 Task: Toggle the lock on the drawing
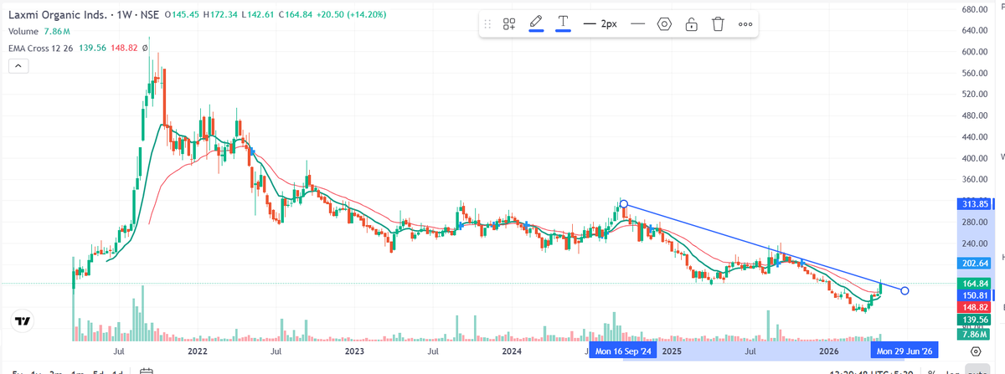pyautogui.click(x=691, y=24)
